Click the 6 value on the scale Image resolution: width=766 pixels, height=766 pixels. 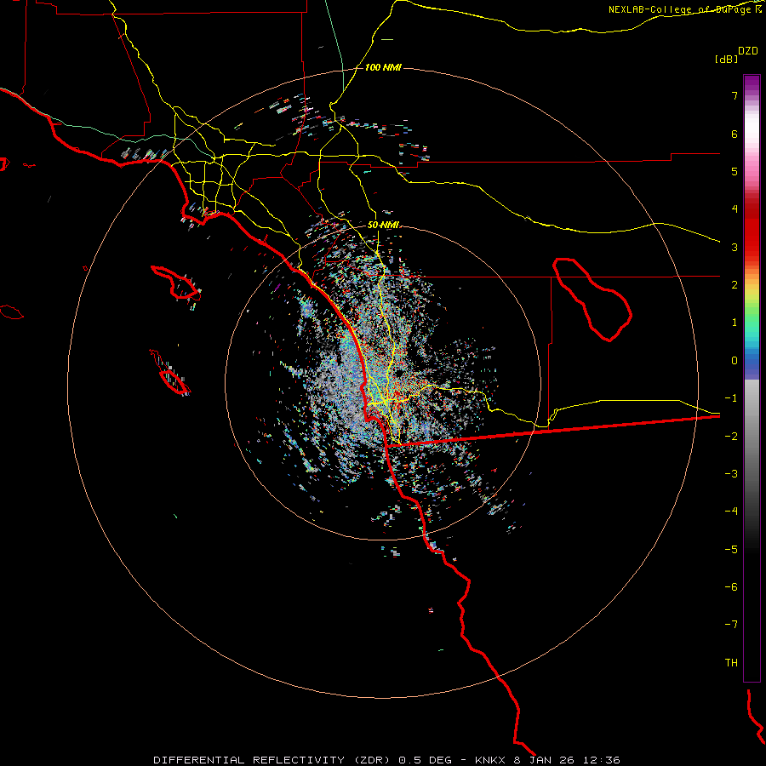point(735,134)
